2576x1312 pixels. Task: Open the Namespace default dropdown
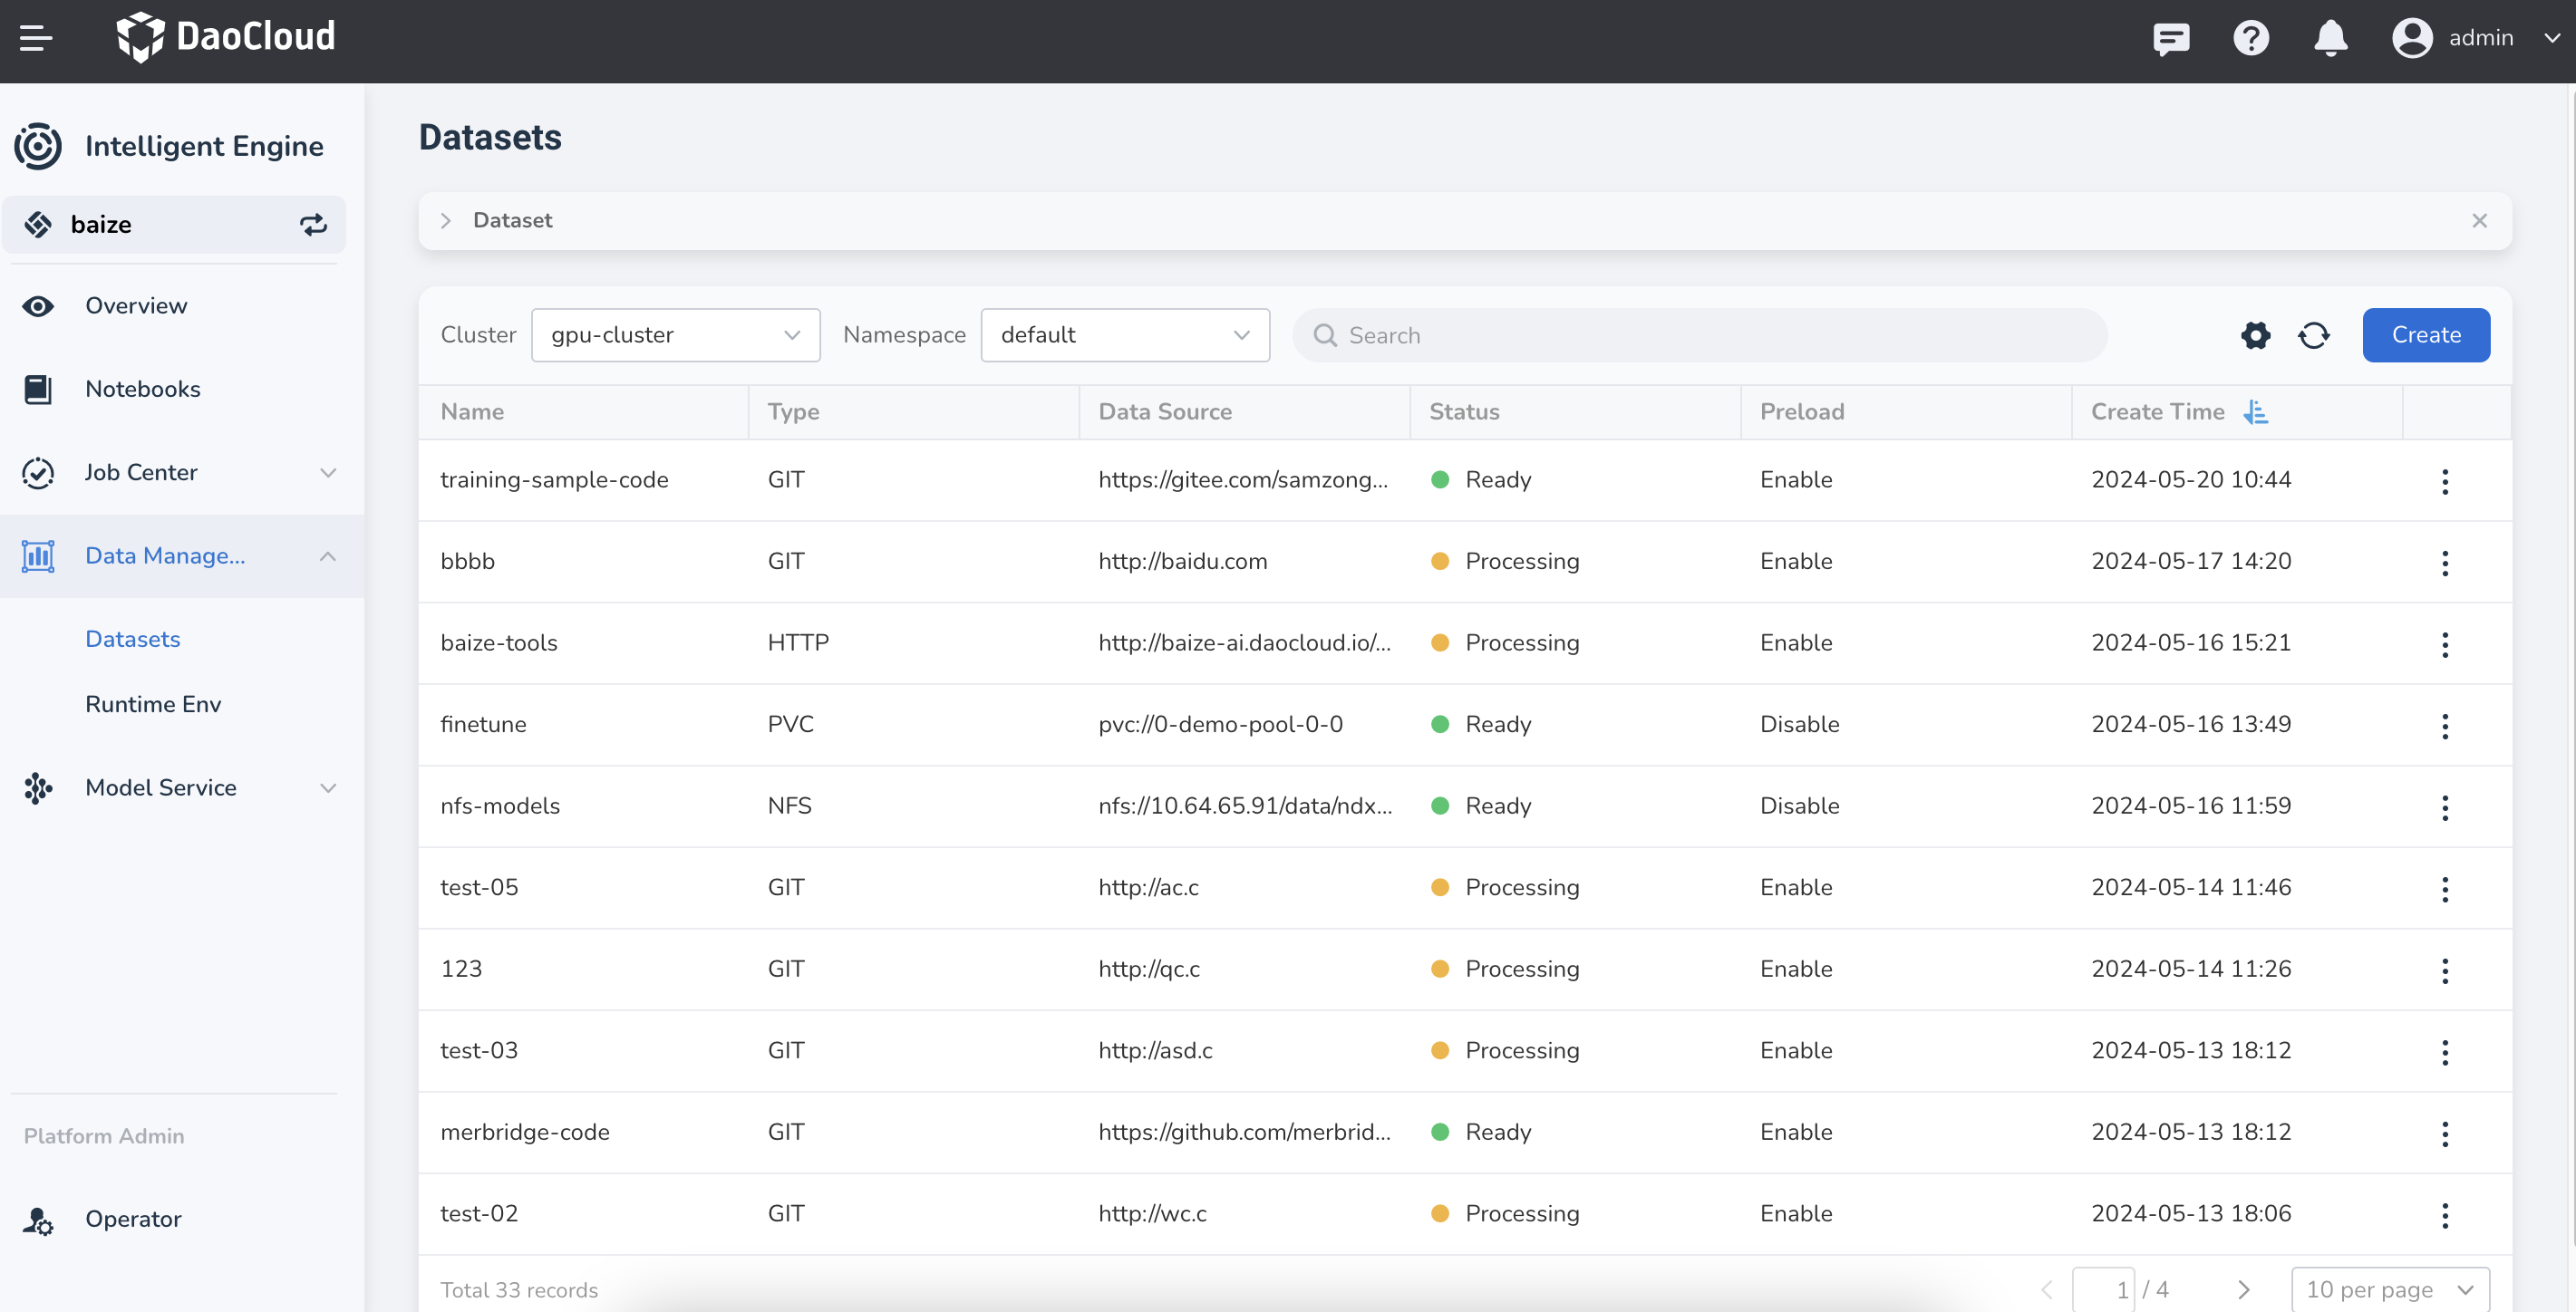point(1125,335)
